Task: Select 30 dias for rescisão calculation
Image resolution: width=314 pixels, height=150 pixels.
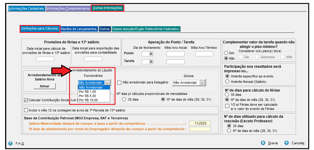Action: [x=229, y=126]
